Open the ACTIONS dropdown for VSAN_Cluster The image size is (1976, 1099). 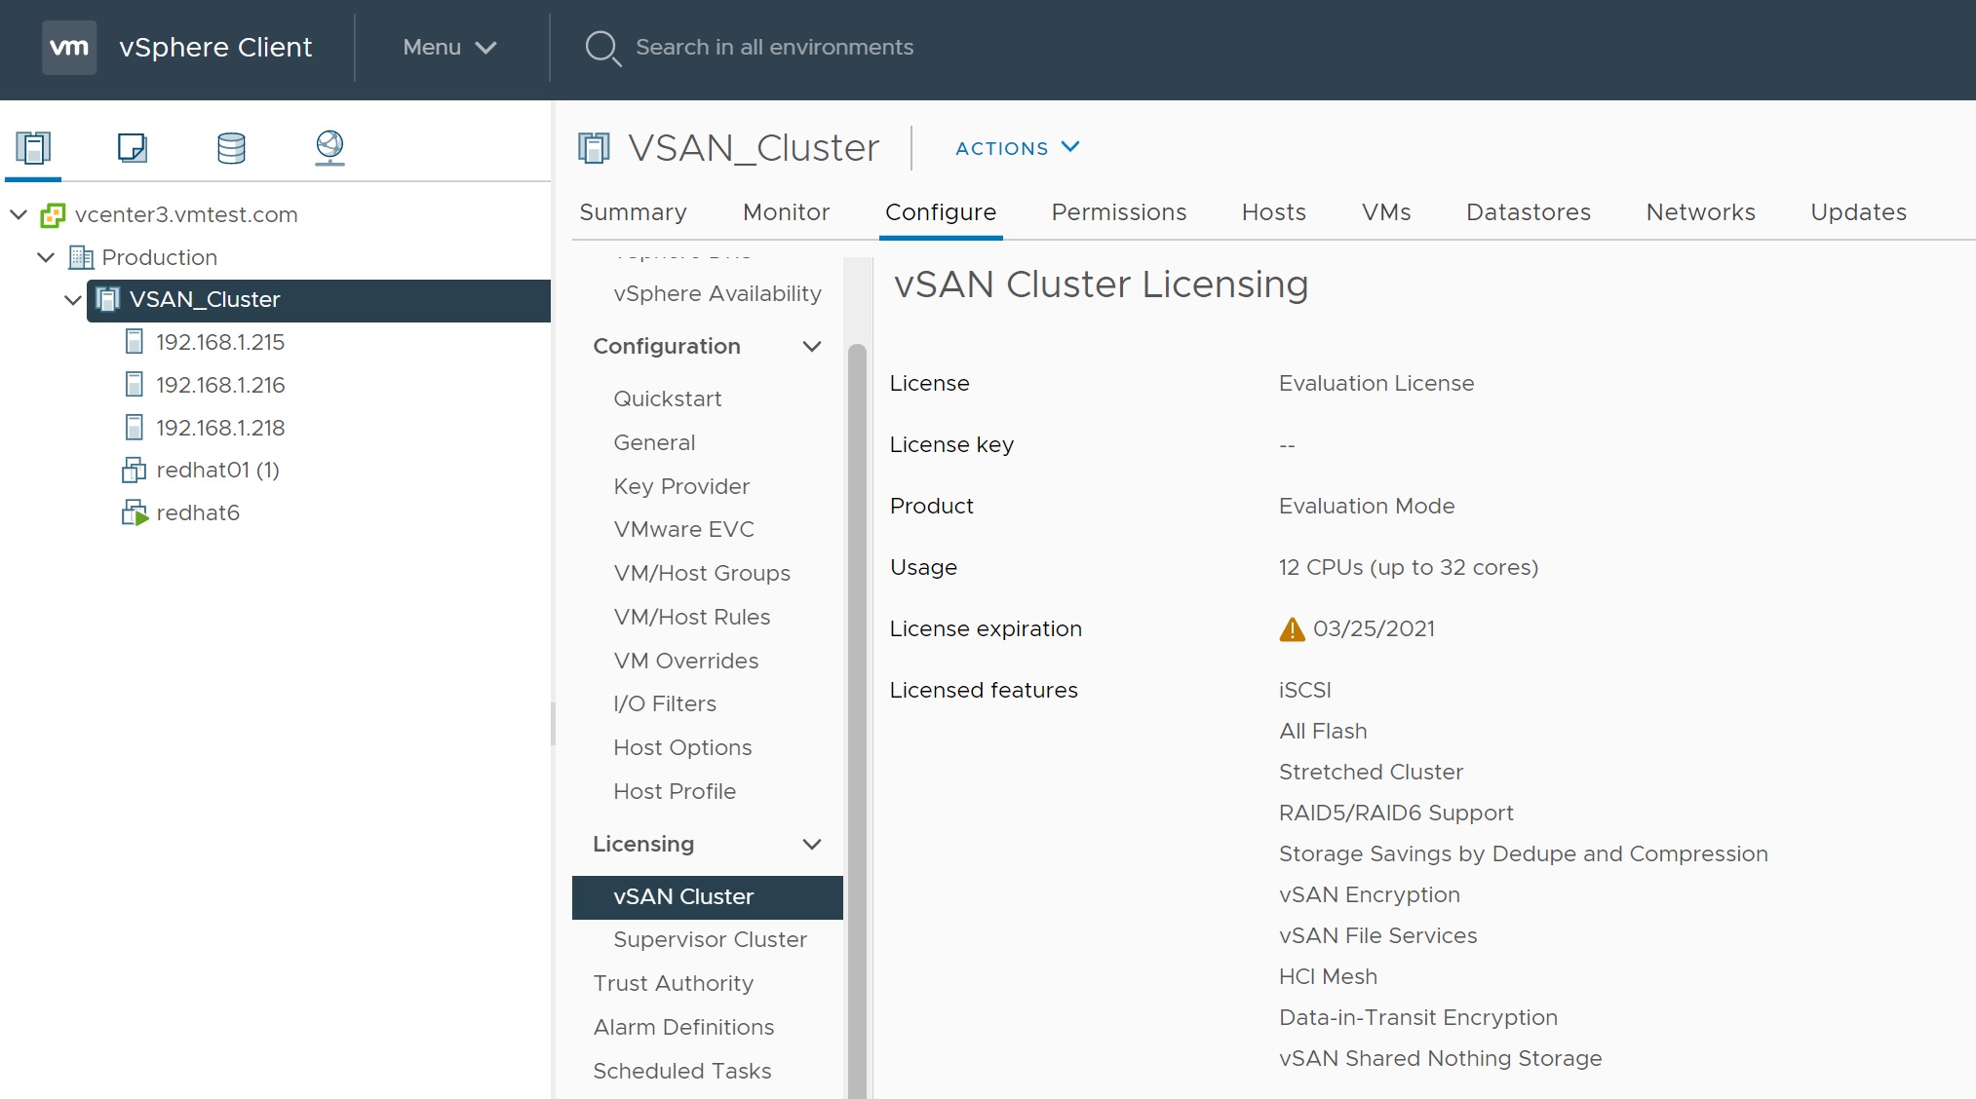pyautogui.click(x=1017, y=148)
